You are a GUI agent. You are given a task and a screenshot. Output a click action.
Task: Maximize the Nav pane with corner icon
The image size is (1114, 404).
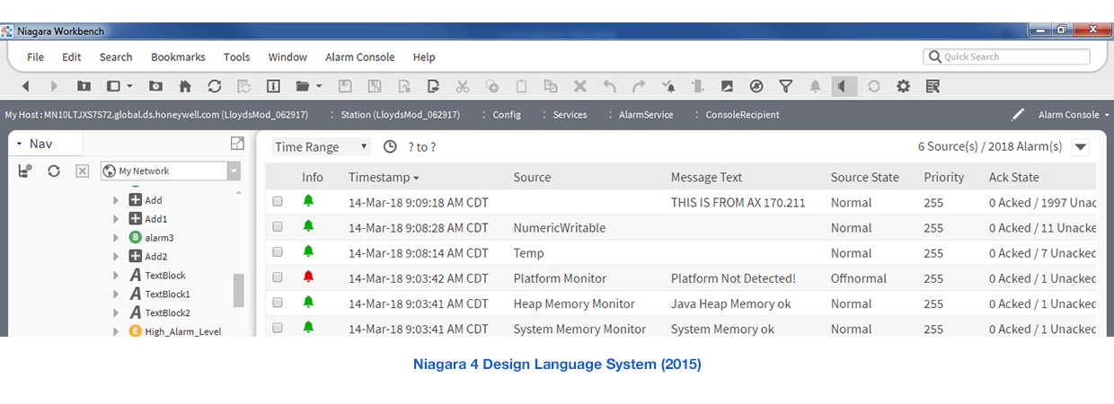click(x=237, y=144)
